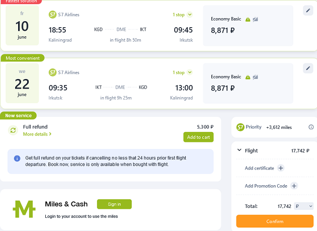Sign in to Miles & Cash
This screenshot has width=317, height=231.
(114, 204)
